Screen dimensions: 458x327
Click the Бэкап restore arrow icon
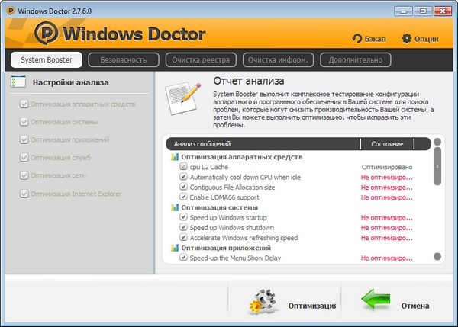(356, 38)
